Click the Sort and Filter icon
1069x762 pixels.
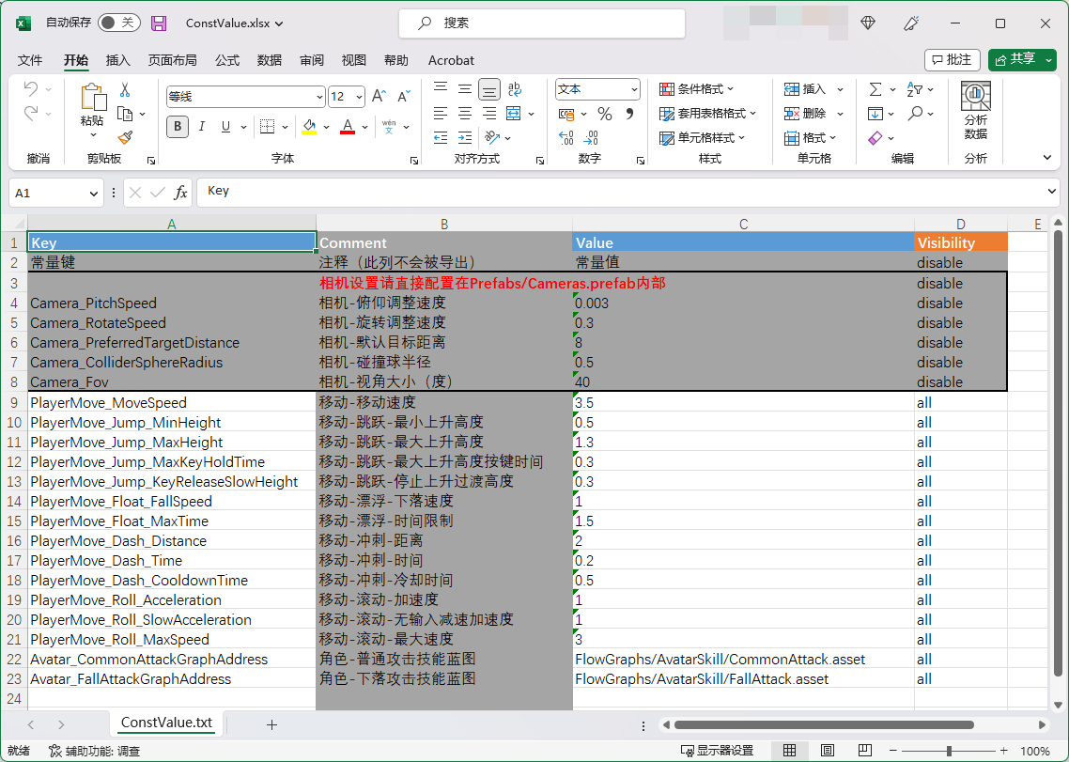click(x=915, y=89)
